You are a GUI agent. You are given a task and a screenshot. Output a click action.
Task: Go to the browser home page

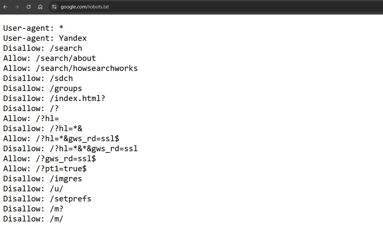[40, 6]
